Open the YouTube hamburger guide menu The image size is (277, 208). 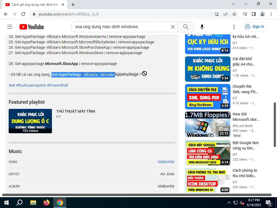10,27
